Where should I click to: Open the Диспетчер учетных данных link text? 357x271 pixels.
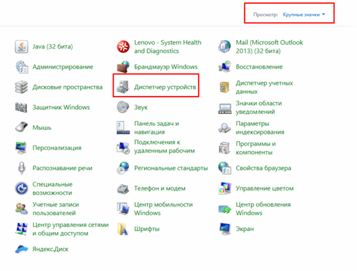click(264, 87)
